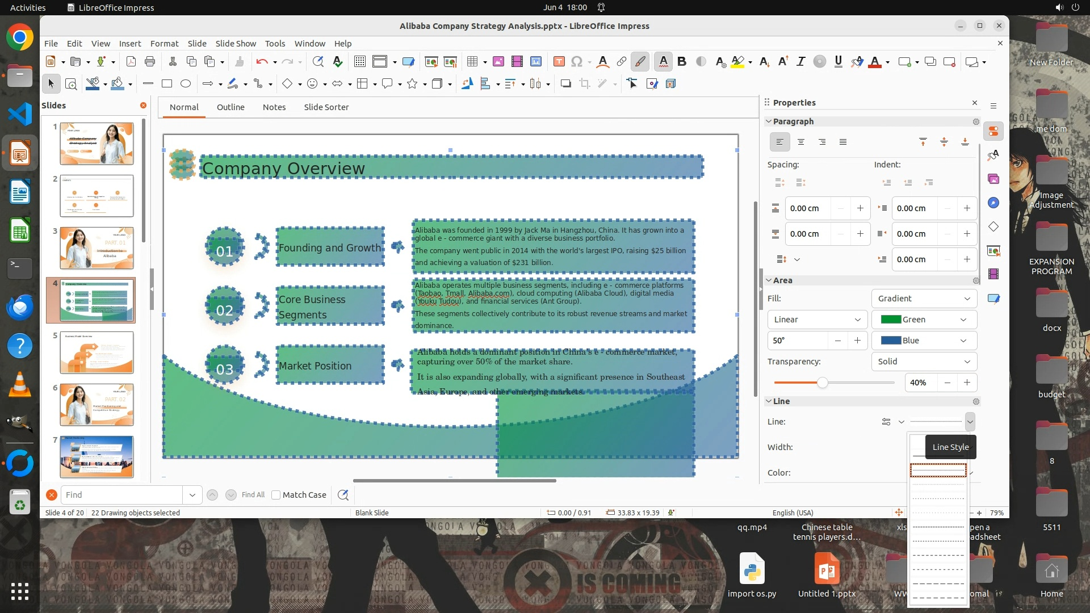Toggle center paragraph alignment
This screenshot has width=1090, height=613.
coord(800,142)
